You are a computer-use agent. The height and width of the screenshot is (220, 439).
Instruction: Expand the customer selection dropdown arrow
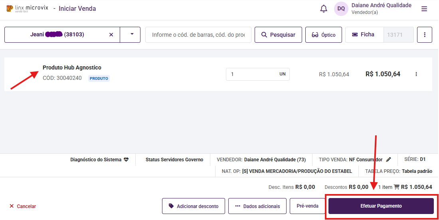point(132,34)
